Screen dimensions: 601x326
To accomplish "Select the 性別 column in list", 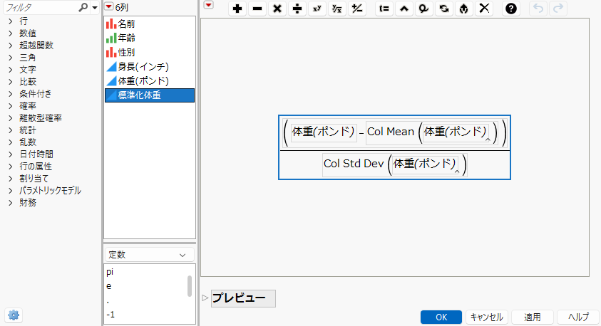I will pyautogui.click(x=150, y=53).
